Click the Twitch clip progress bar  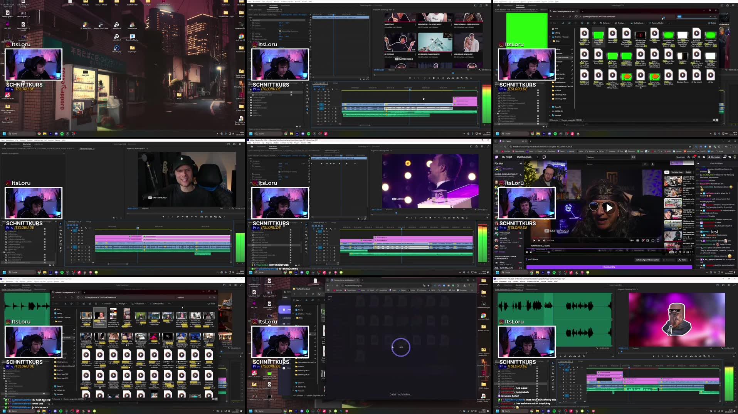610,249
